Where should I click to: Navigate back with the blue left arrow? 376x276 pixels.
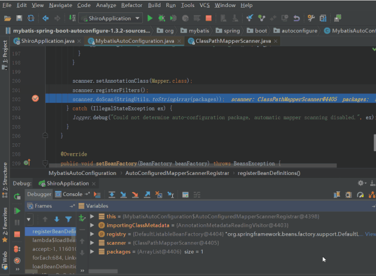[45, 18]
